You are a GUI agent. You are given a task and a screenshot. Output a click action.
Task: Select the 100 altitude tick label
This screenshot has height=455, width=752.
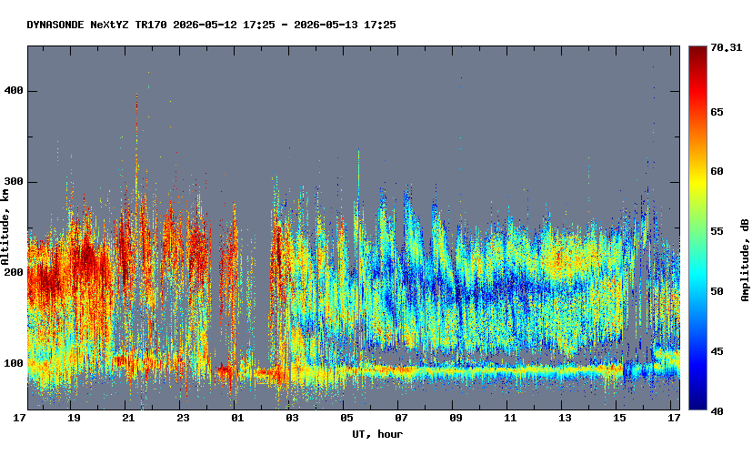pyautogui.click(x=14, y=363)
